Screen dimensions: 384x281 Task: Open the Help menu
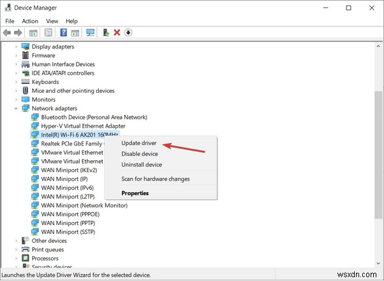(71, 21)
